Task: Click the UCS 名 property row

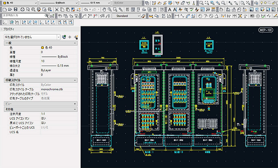Action: [43, 132]
